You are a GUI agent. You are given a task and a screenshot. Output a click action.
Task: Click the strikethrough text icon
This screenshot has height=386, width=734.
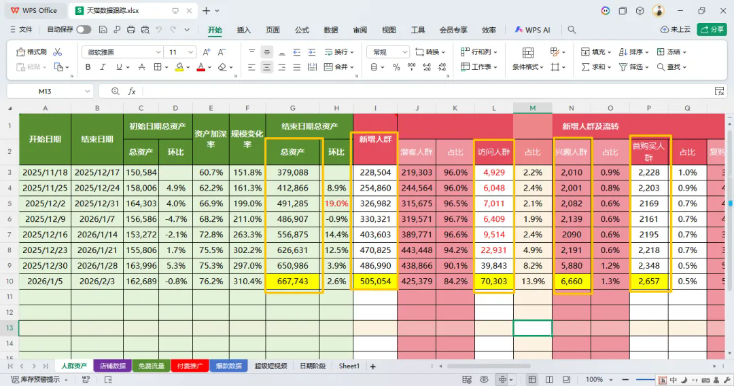[x=141, y=67]
